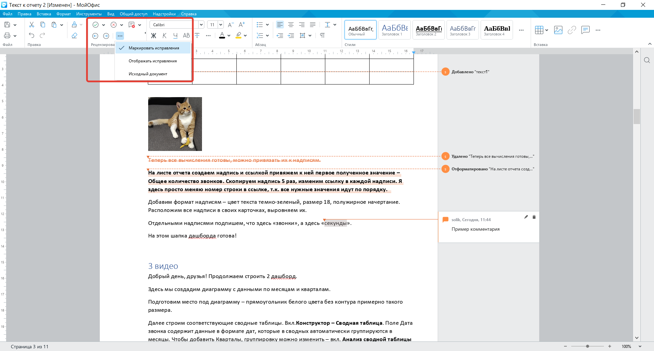
Task: Open the bulleted list dropdown arrow
Action: [x=267, y=25]
